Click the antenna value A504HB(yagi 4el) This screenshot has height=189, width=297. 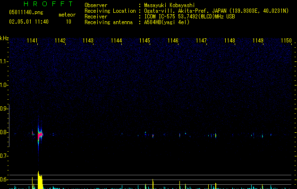click(x=167, y=22)
